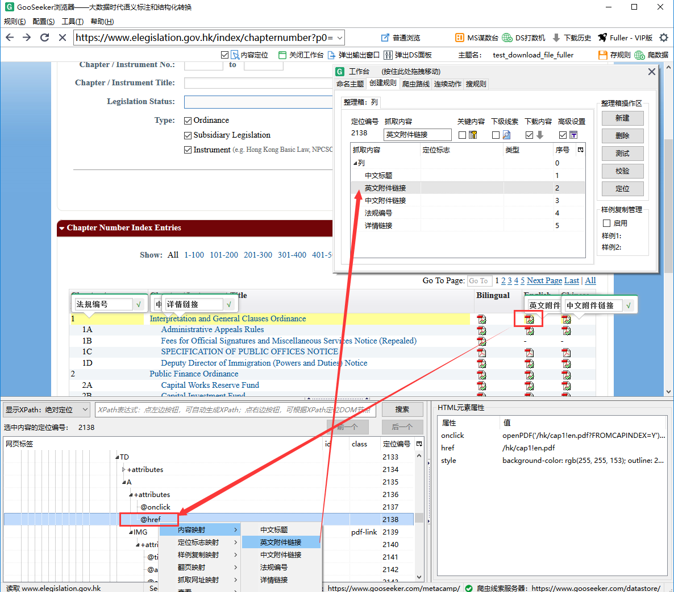Enable the 关键内容 checkbox
Viewport: 674px width, 592px height.
coord(462,135)
